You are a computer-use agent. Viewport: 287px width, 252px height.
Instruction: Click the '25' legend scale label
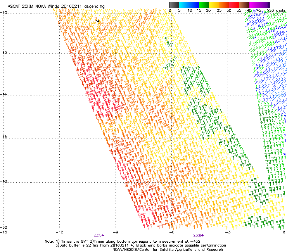click(x=219, y=10)
